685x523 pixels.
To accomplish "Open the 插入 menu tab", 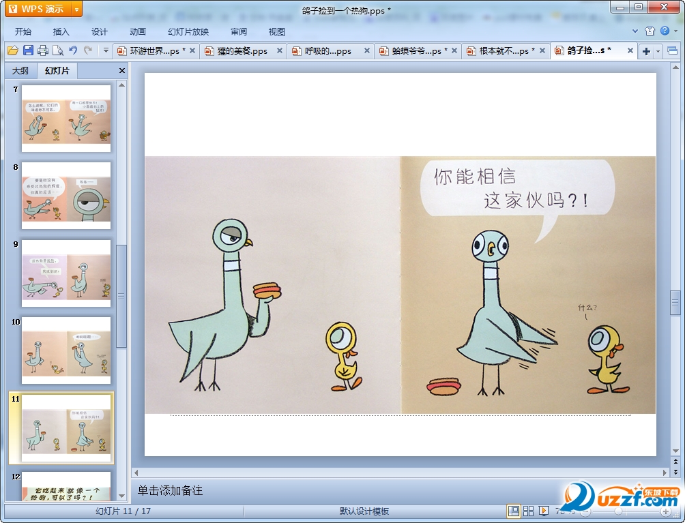I will tap(61, 32).
